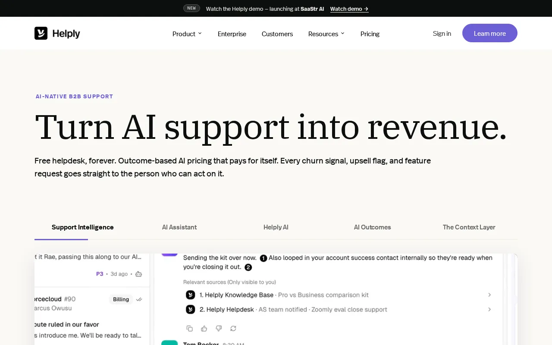This screenshot has width=552, height=345.
Task: Give thumbs down to the response
Action: click(x=219, y=329)
